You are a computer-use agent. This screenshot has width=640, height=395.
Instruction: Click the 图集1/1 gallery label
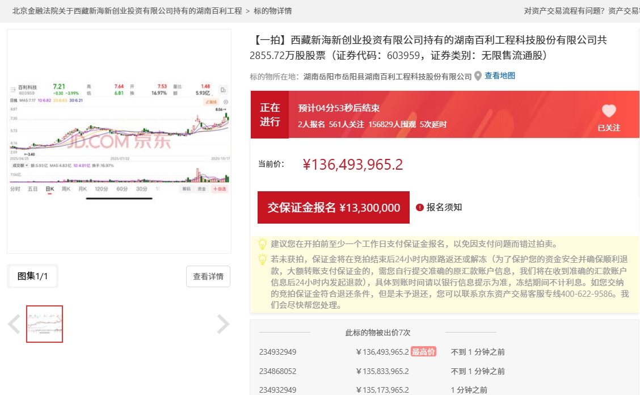tap(33, 276)
